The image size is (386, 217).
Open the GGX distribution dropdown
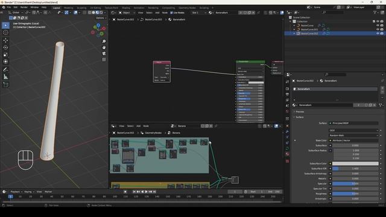pyautogui.click(x=353, y=130)
